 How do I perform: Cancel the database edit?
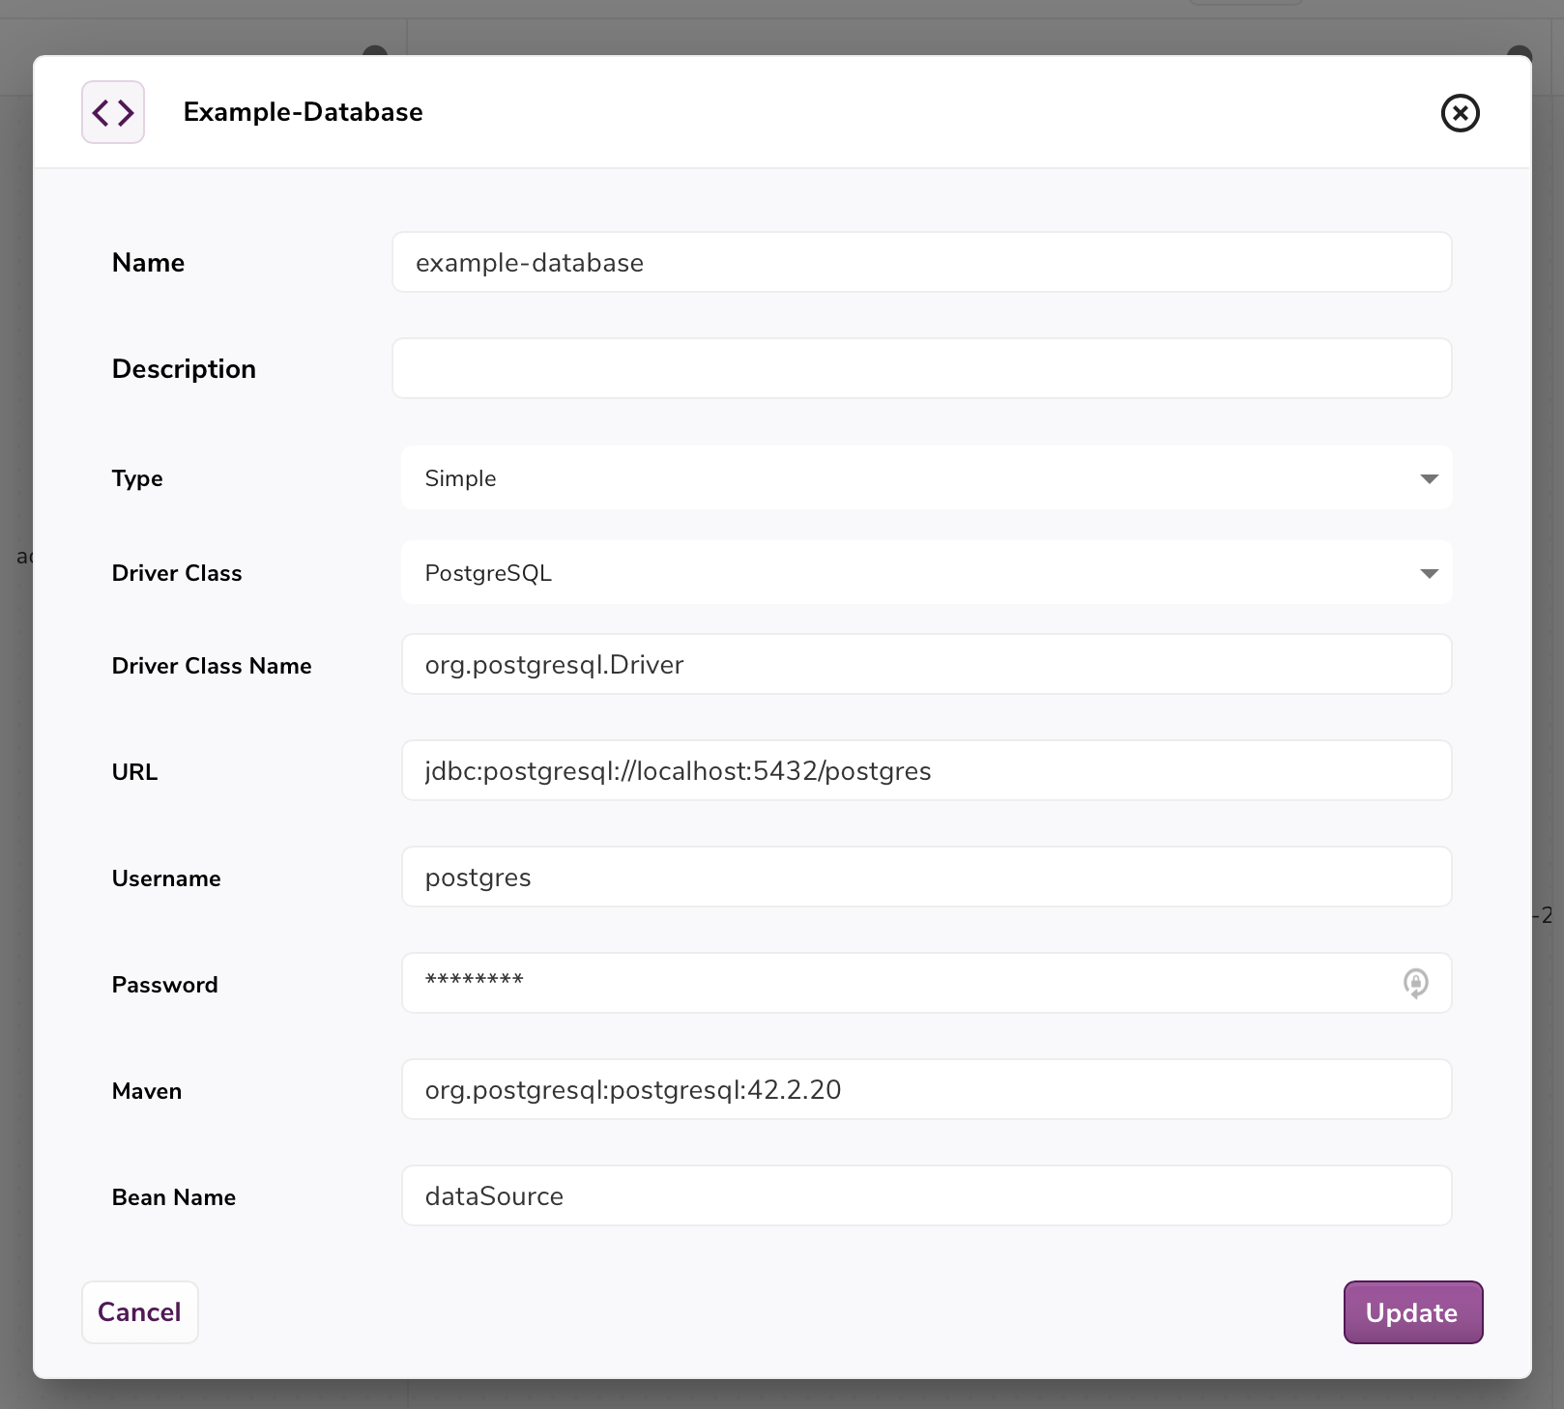pos(140,1312)
